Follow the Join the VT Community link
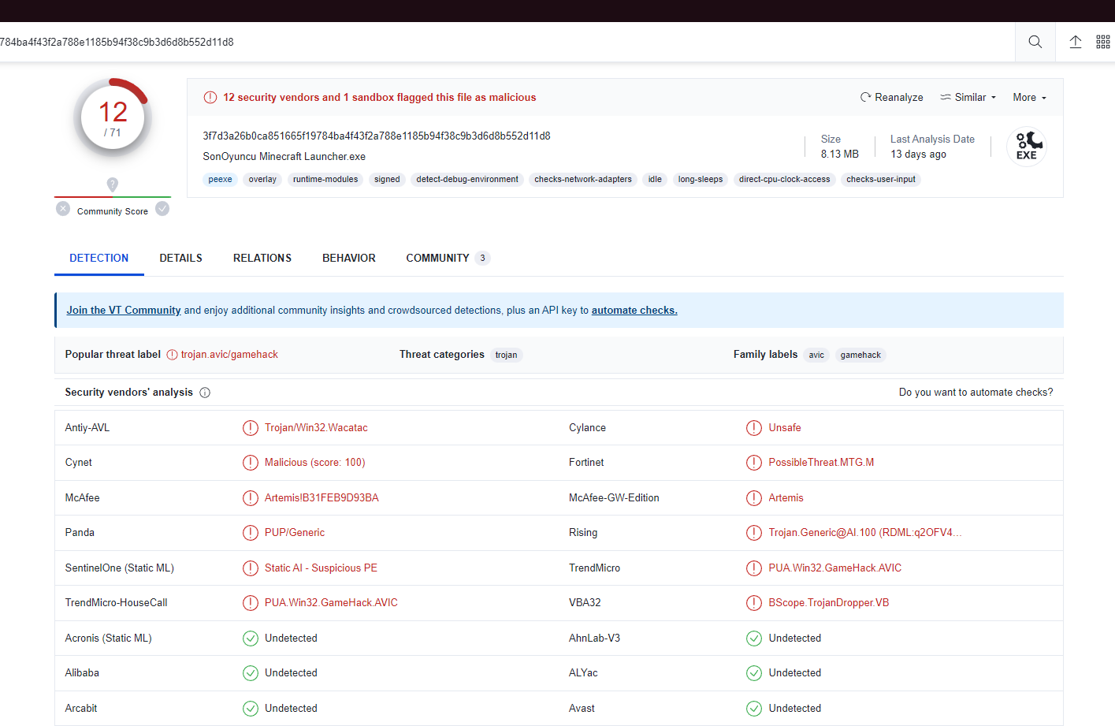This screenshot has width=1115, height=726. coord(124,311)
